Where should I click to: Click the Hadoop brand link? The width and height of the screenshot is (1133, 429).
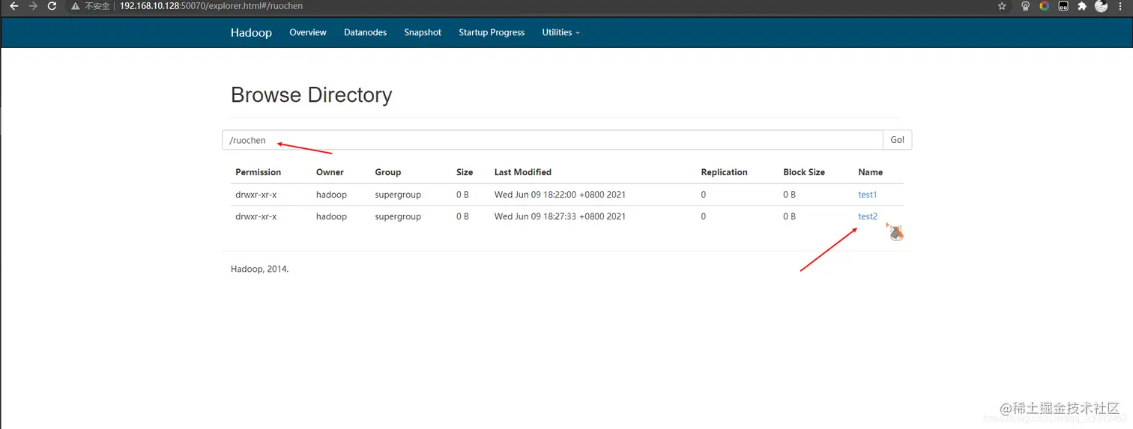click(251, 33)
